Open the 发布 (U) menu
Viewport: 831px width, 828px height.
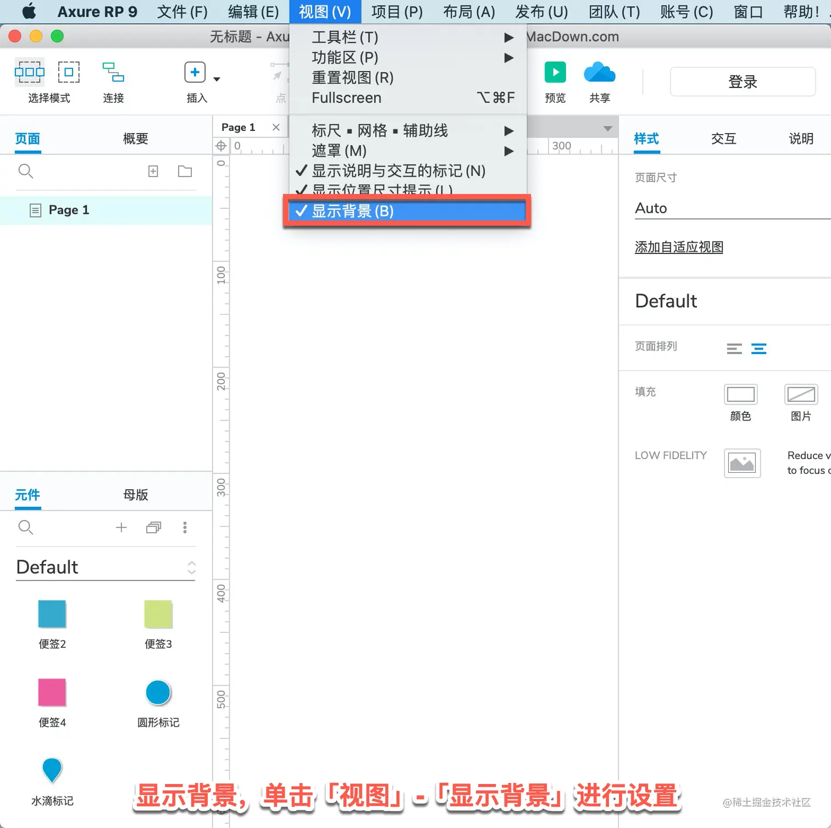pos(541,12)
